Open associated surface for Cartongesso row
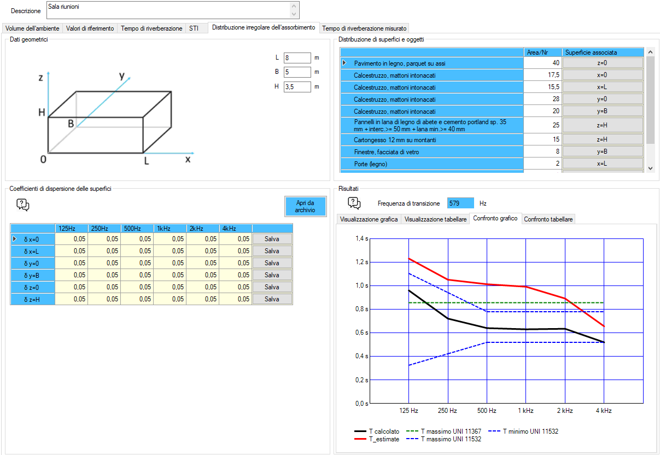 602,140
